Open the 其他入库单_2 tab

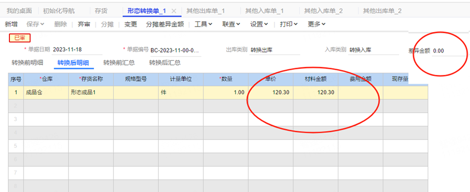(x=323, y=11)
